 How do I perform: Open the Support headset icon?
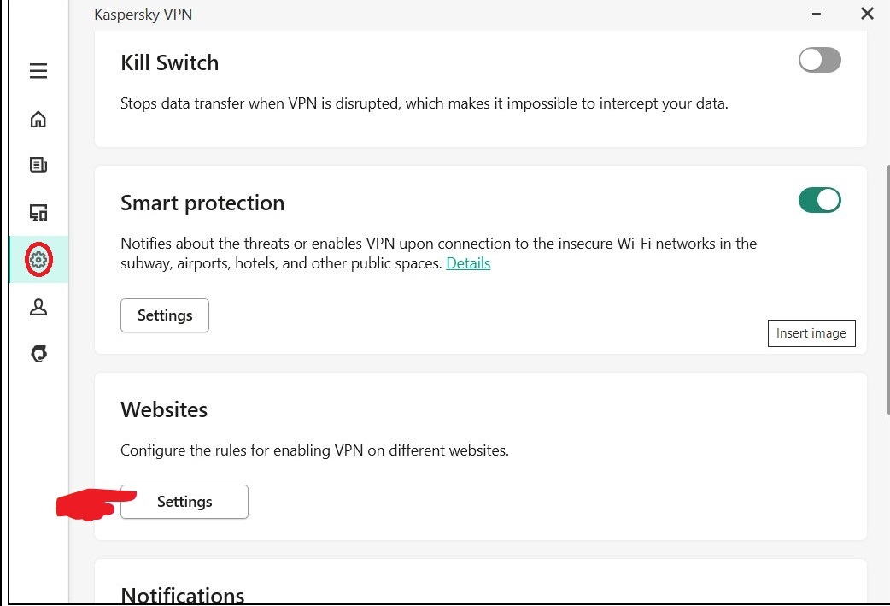click(x=38, y=354)
